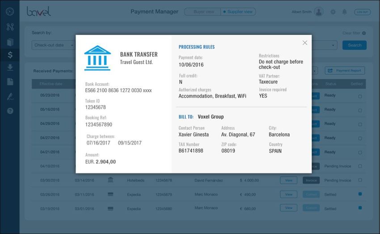Open the dashboard gauge icon in sidebar
Image resolution: width=380 pixels, height=234 pixels.
10,12
